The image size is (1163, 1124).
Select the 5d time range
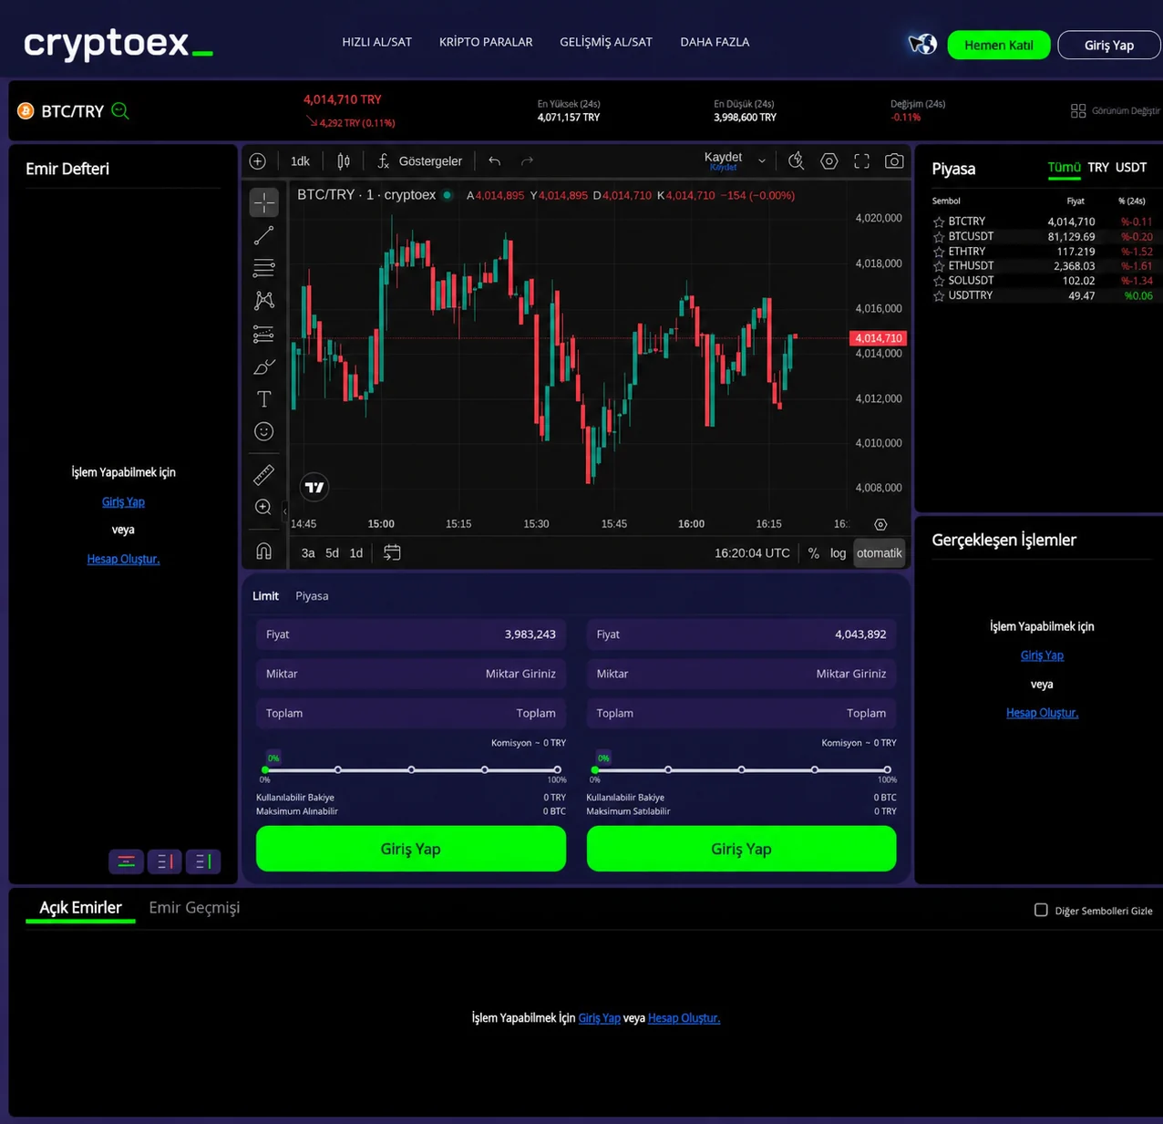click(x=332, y=553)
